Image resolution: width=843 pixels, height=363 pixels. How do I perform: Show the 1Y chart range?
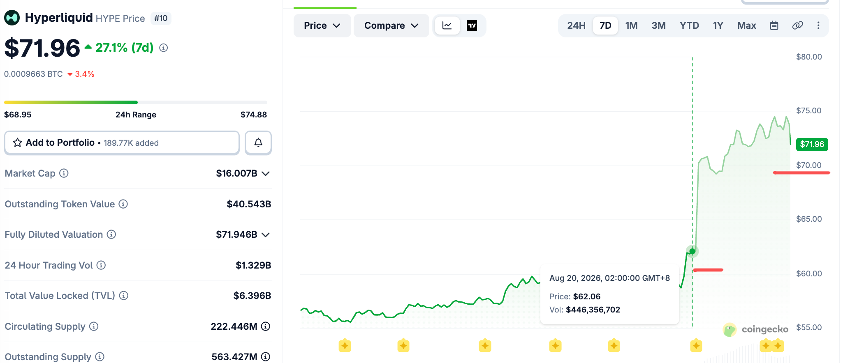pos(718,25)
